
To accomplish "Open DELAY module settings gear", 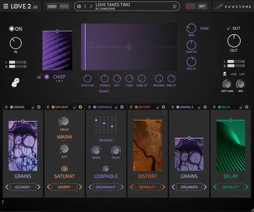I will coord(247,107).
